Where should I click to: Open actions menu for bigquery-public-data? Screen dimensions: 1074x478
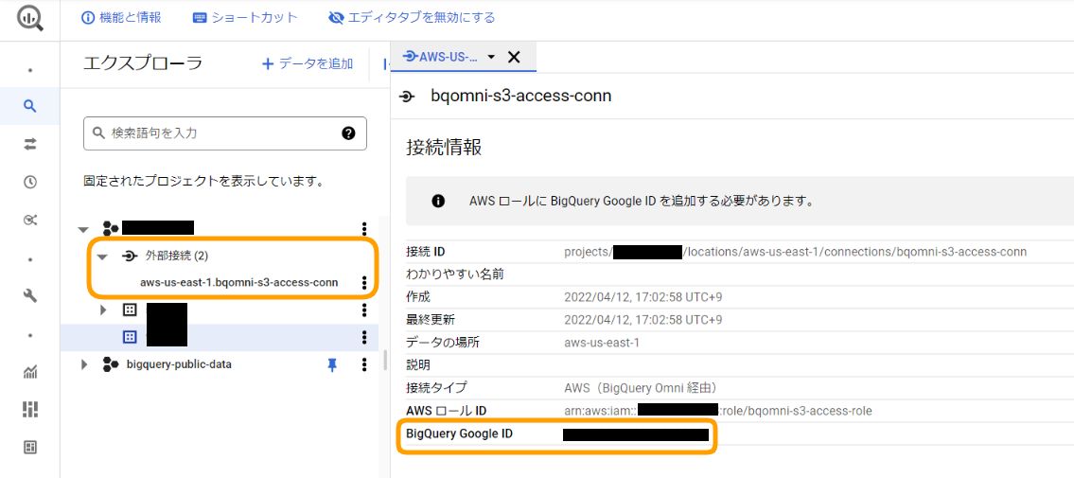364,364
